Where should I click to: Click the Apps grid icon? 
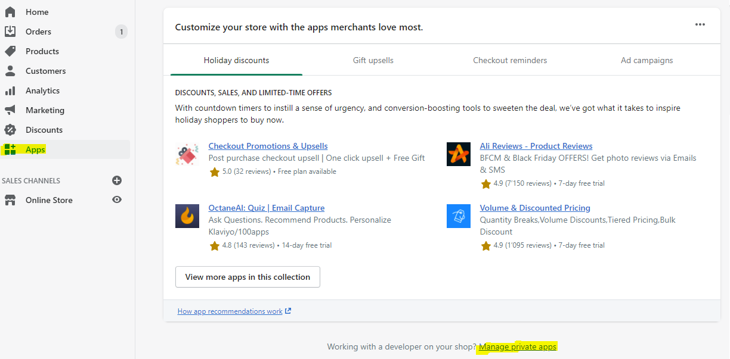10,149
